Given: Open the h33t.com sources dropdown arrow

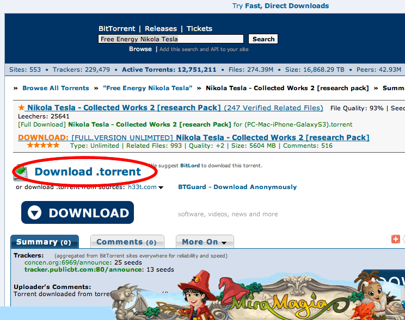Looking at the screenshot, I should tap(161, 188).
